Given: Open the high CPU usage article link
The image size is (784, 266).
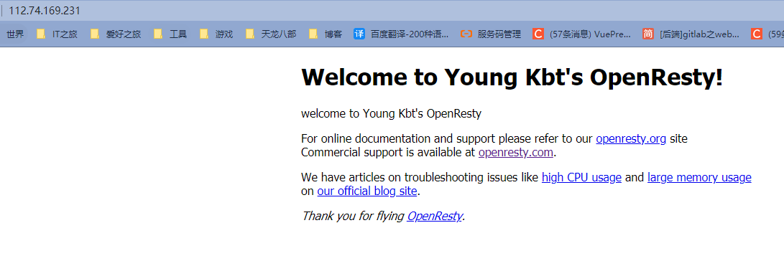Looking at the screenshot, I should tap(581, 177).
